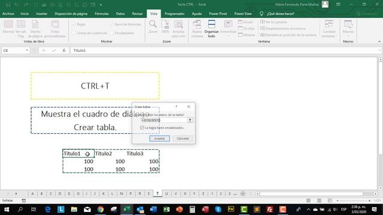Screen dimensions: 383x215
Task: Click the help question mark in Crear tabla dialog
Action: coord(176,106)
